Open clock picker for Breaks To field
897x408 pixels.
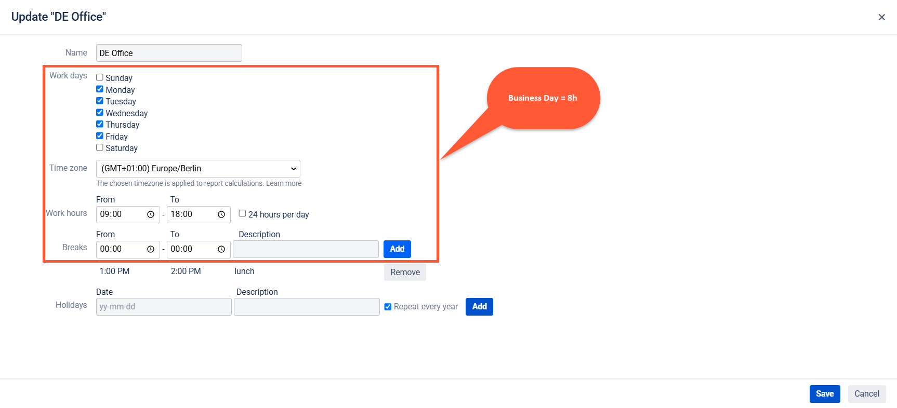coord(221,249)
